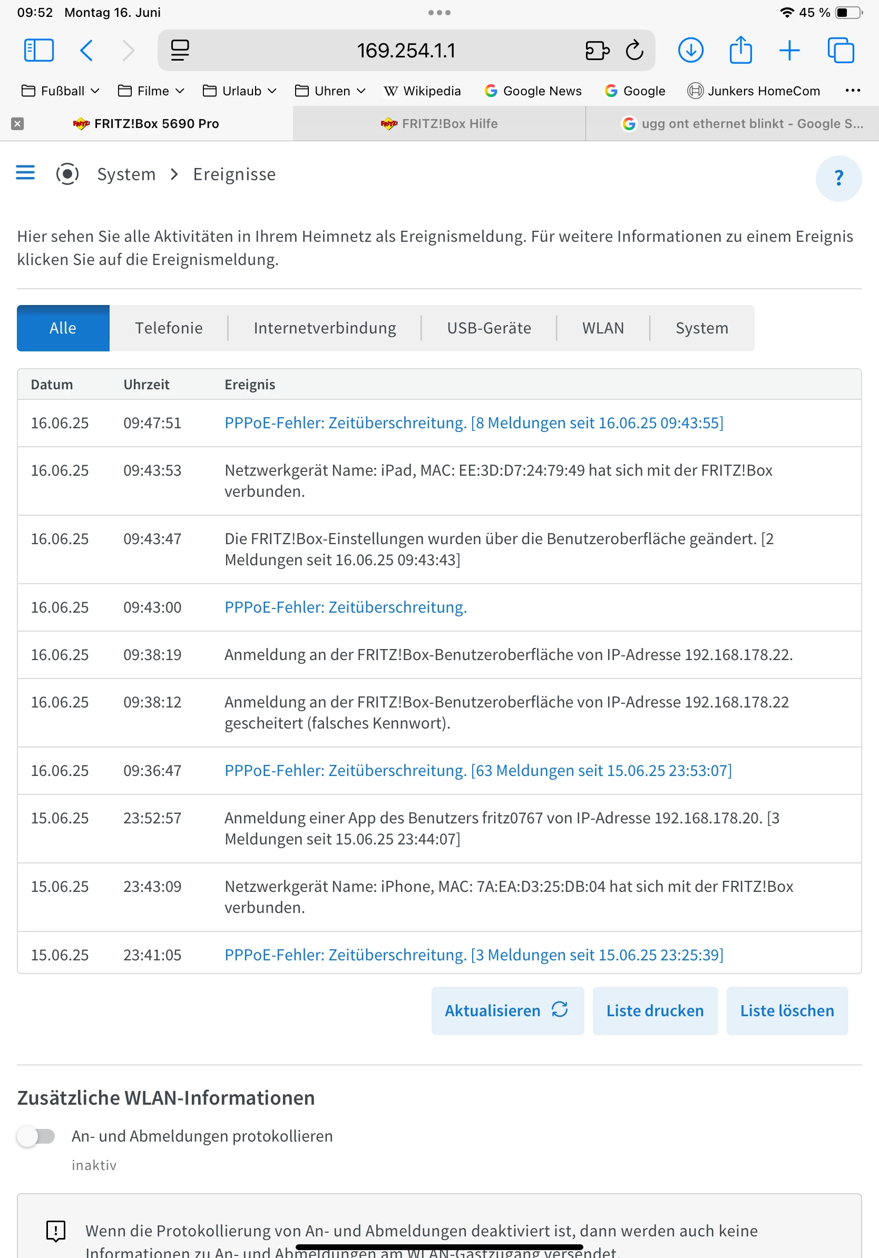Click the blue help question mark
879x1258 pixels.
click(838, 178)
